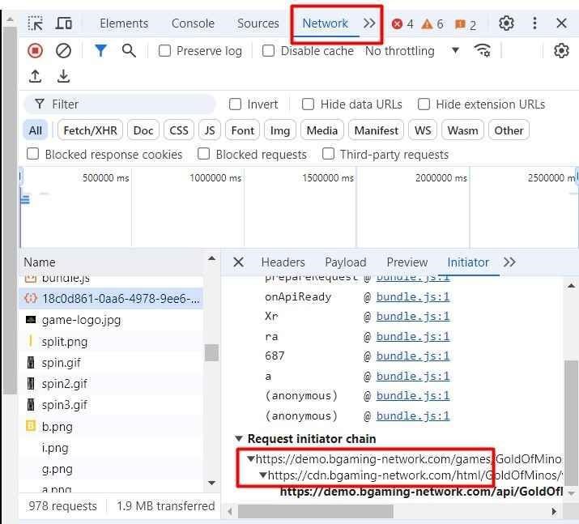Open the network search magnifier
The image size is (579, 524).
[129, 51]
